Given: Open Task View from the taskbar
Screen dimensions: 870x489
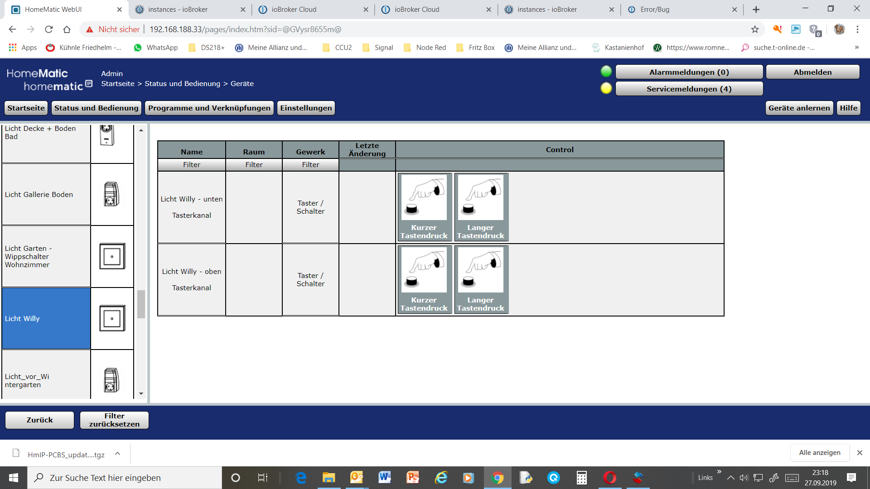Looking at the screenshot, I should (263, 478).
